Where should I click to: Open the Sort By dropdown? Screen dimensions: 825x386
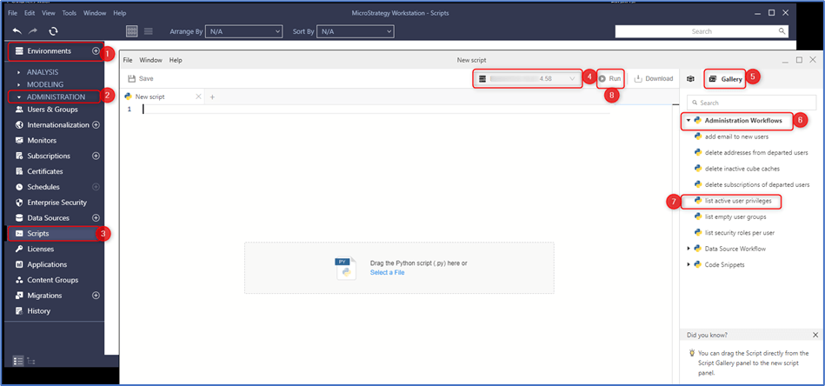[356, 31]
